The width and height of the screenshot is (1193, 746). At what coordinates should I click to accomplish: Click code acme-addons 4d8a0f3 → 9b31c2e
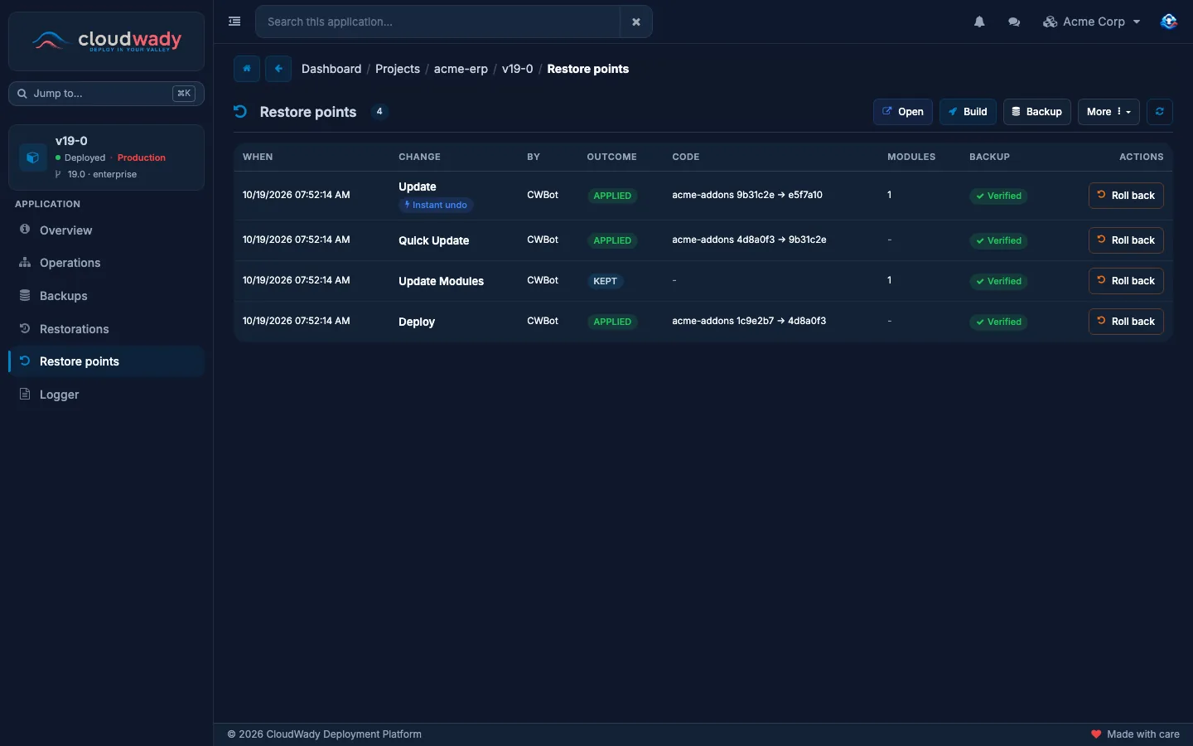pos(749,240)
